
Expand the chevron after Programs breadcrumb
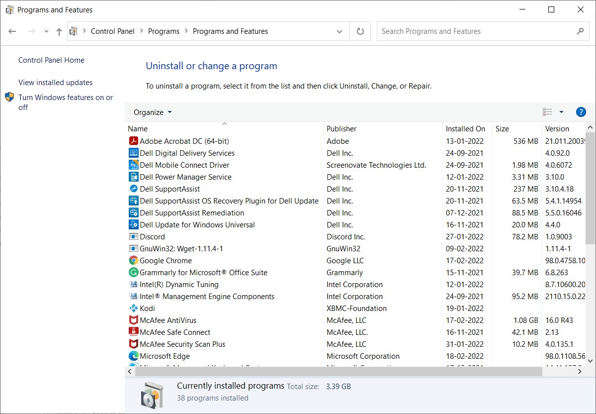[x=186, y=31]
